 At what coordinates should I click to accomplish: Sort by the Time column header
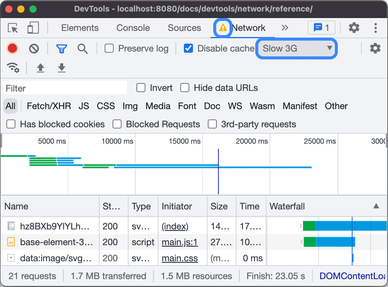[x=251, y=206]
